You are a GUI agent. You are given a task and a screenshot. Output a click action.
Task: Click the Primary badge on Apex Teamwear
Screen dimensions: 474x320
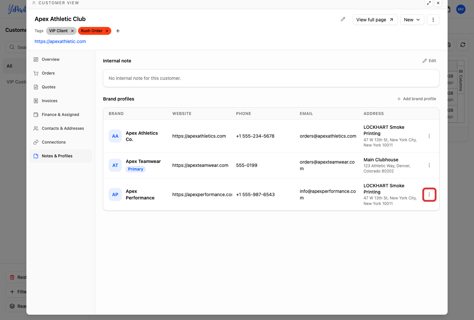[x=136, y=169]
